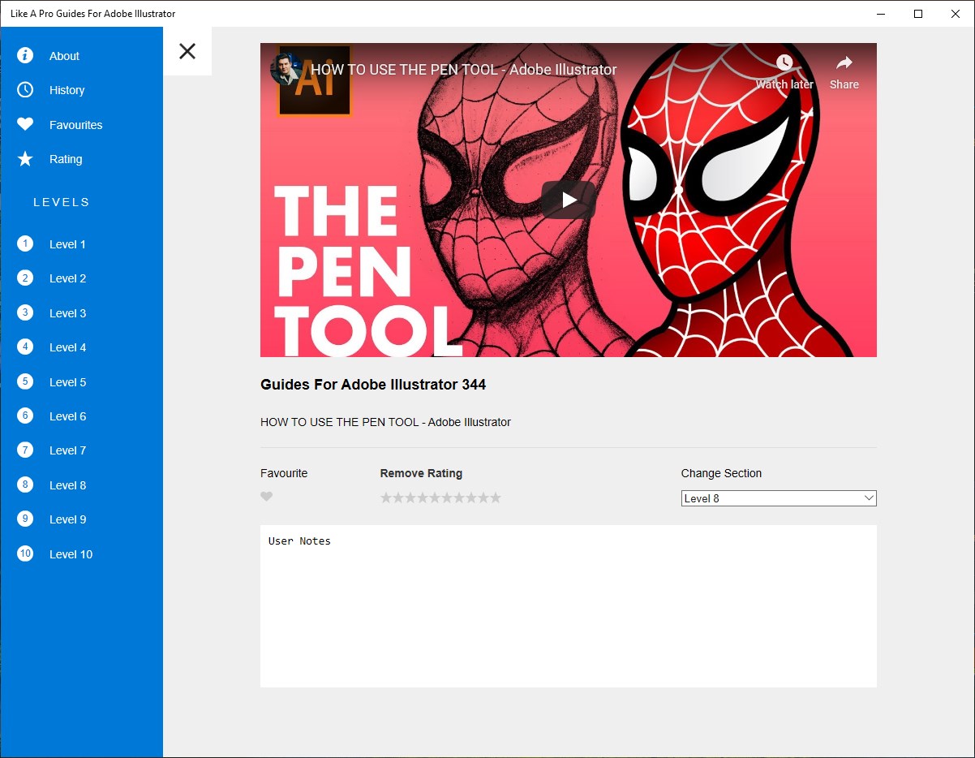Rate the guide two stars
This screenshot has width=975, height=758.
click(398, 497)
